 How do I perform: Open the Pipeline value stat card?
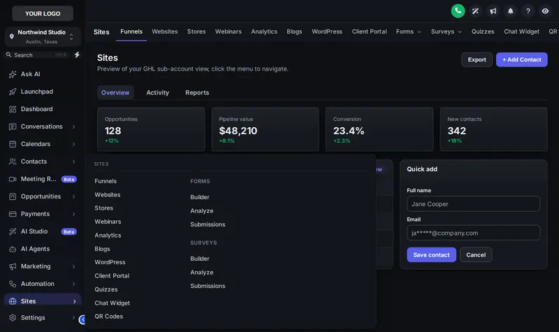(x=266, y=129)
